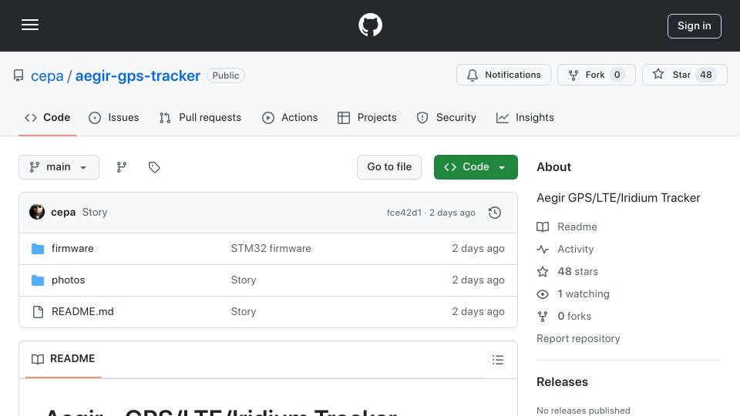Image resolution: width=740 pixels, height=416 pixels.
Task: Open the Story commit message in README.md row
Action: (x=244, y=312)
